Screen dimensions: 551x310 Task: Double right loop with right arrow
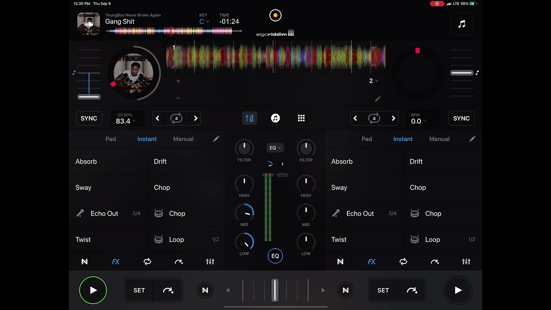pyautogui.click(x=393, y=118)
